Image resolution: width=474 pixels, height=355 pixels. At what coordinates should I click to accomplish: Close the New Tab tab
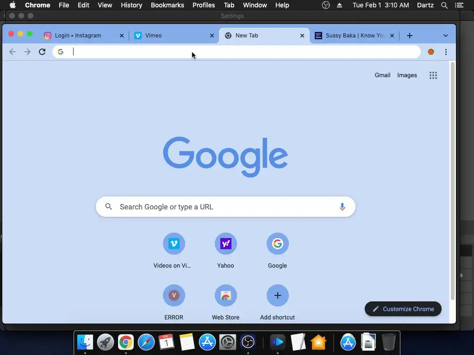tap(302, 36)
